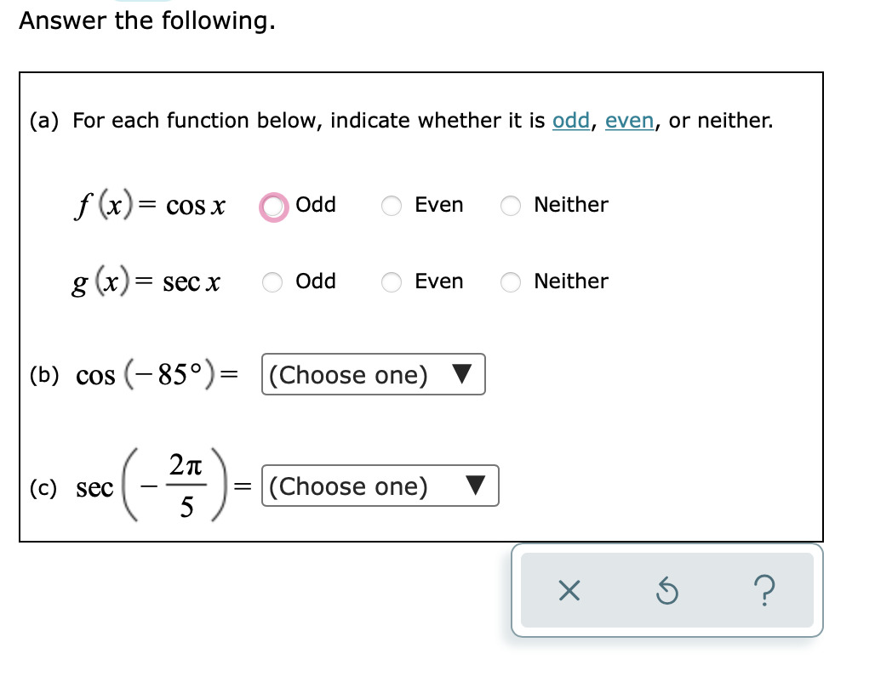Select Neither for g(x) = sec x
This screenshot has width=875, height=699.
click(510, 282)
